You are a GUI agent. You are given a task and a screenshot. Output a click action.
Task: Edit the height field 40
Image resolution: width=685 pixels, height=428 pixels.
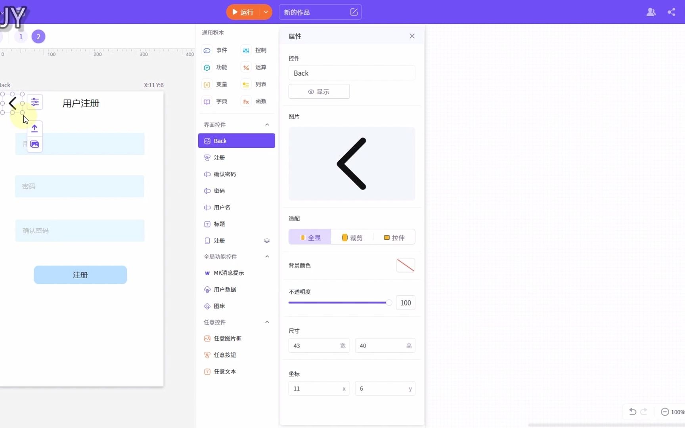point(385,346)
